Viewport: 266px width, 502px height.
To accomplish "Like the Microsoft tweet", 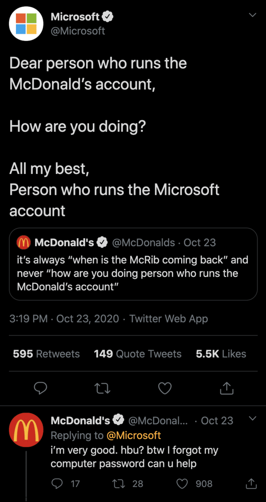I will [x=165, y=389].
